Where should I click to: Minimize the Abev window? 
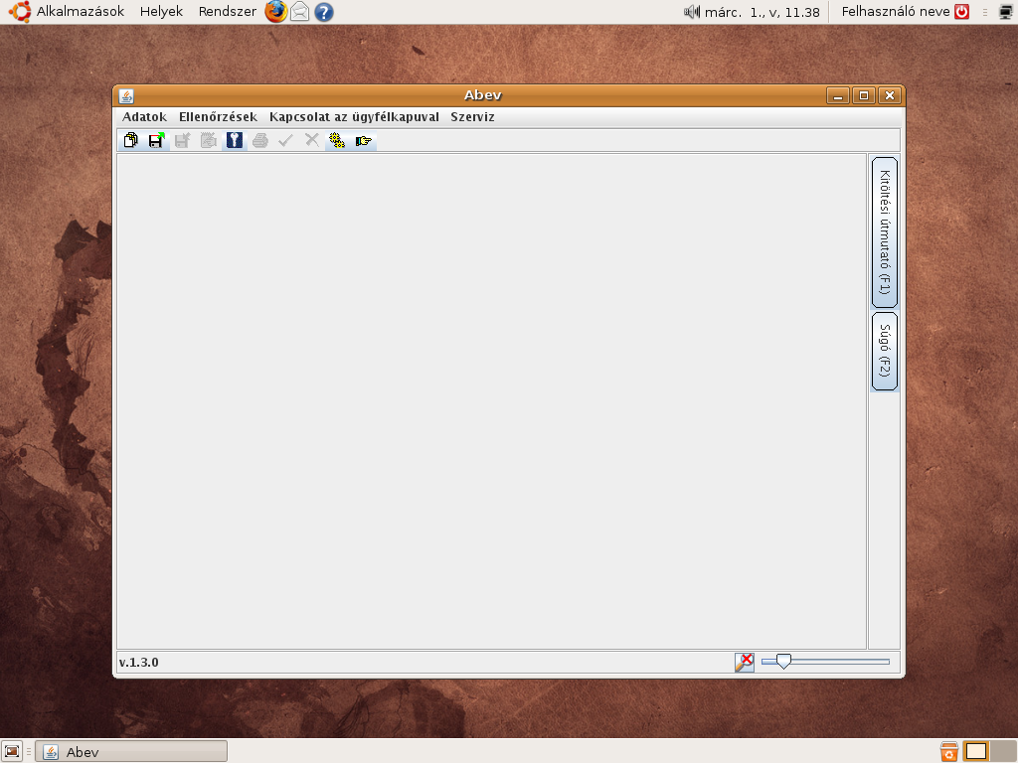(x=837, y=96)
